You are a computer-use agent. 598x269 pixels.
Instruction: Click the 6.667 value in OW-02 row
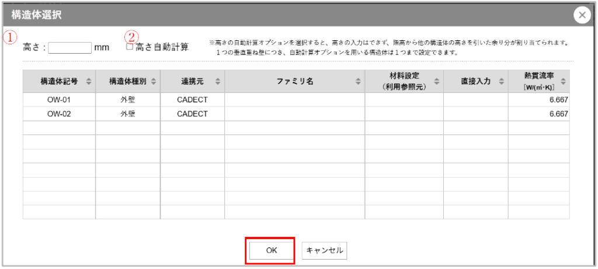(x=559, y=114)
